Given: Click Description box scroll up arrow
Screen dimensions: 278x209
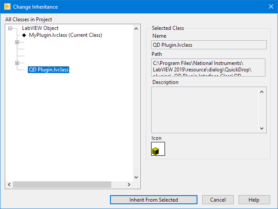Looking at the screenshot, I should click(x=262, y=92).
